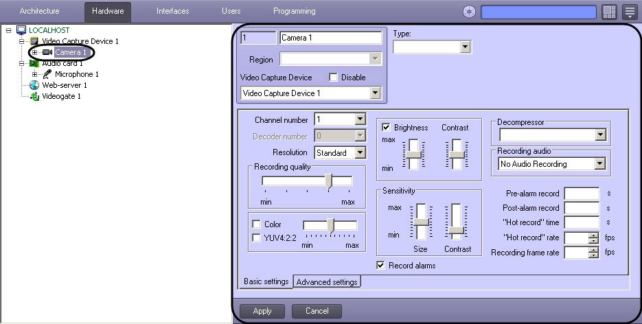Click the Microphone 1 icon in tree
Viewport: 642px width, 324px height.
click(47, 74)
